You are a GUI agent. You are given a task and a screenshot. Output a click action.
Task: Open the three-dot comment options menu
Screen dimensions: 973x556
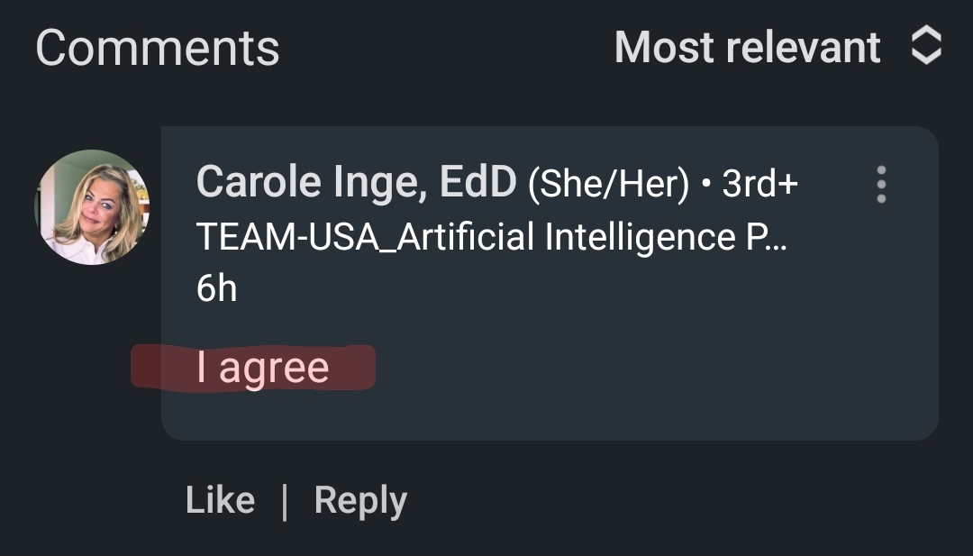coord(880,185)
